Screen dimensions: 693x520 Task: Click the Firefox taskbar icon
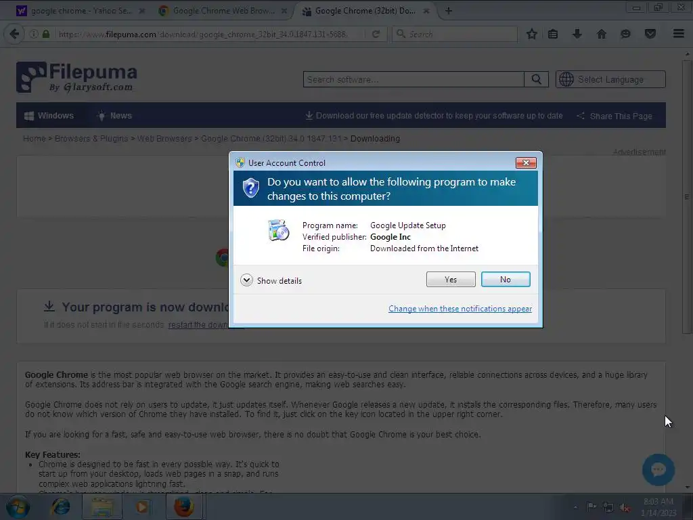tap(184, 506)
